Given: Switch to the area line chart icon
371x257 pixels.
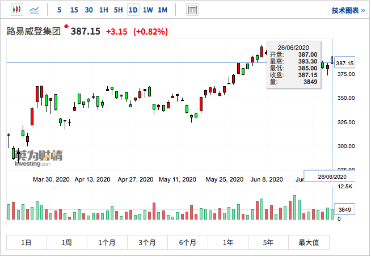Looking at the screenshot, I should [34, 10].
